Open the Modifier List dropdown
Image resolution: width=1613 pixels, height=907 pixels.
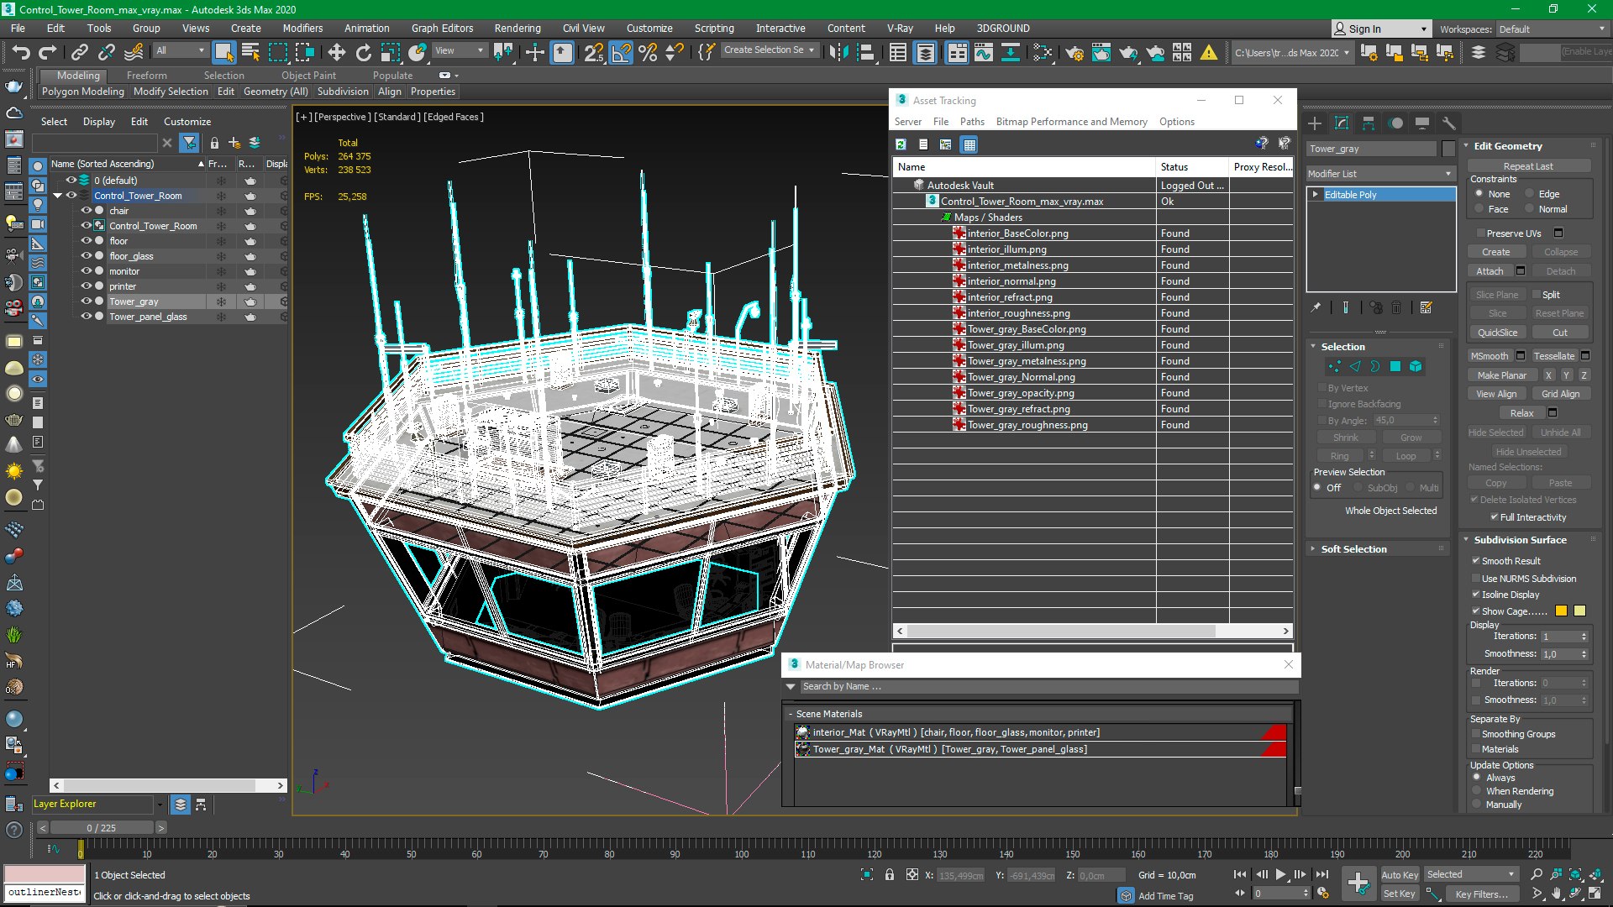(1379, 174)
